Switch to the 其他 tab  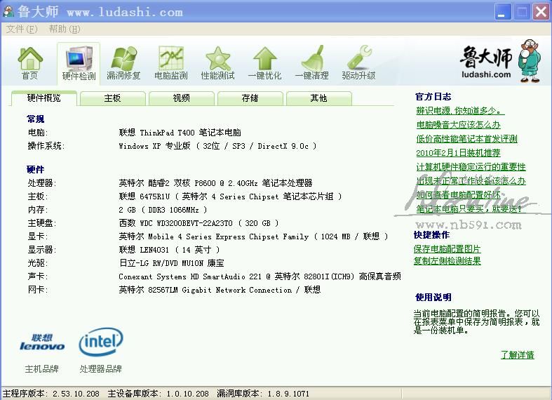point(319,98)
